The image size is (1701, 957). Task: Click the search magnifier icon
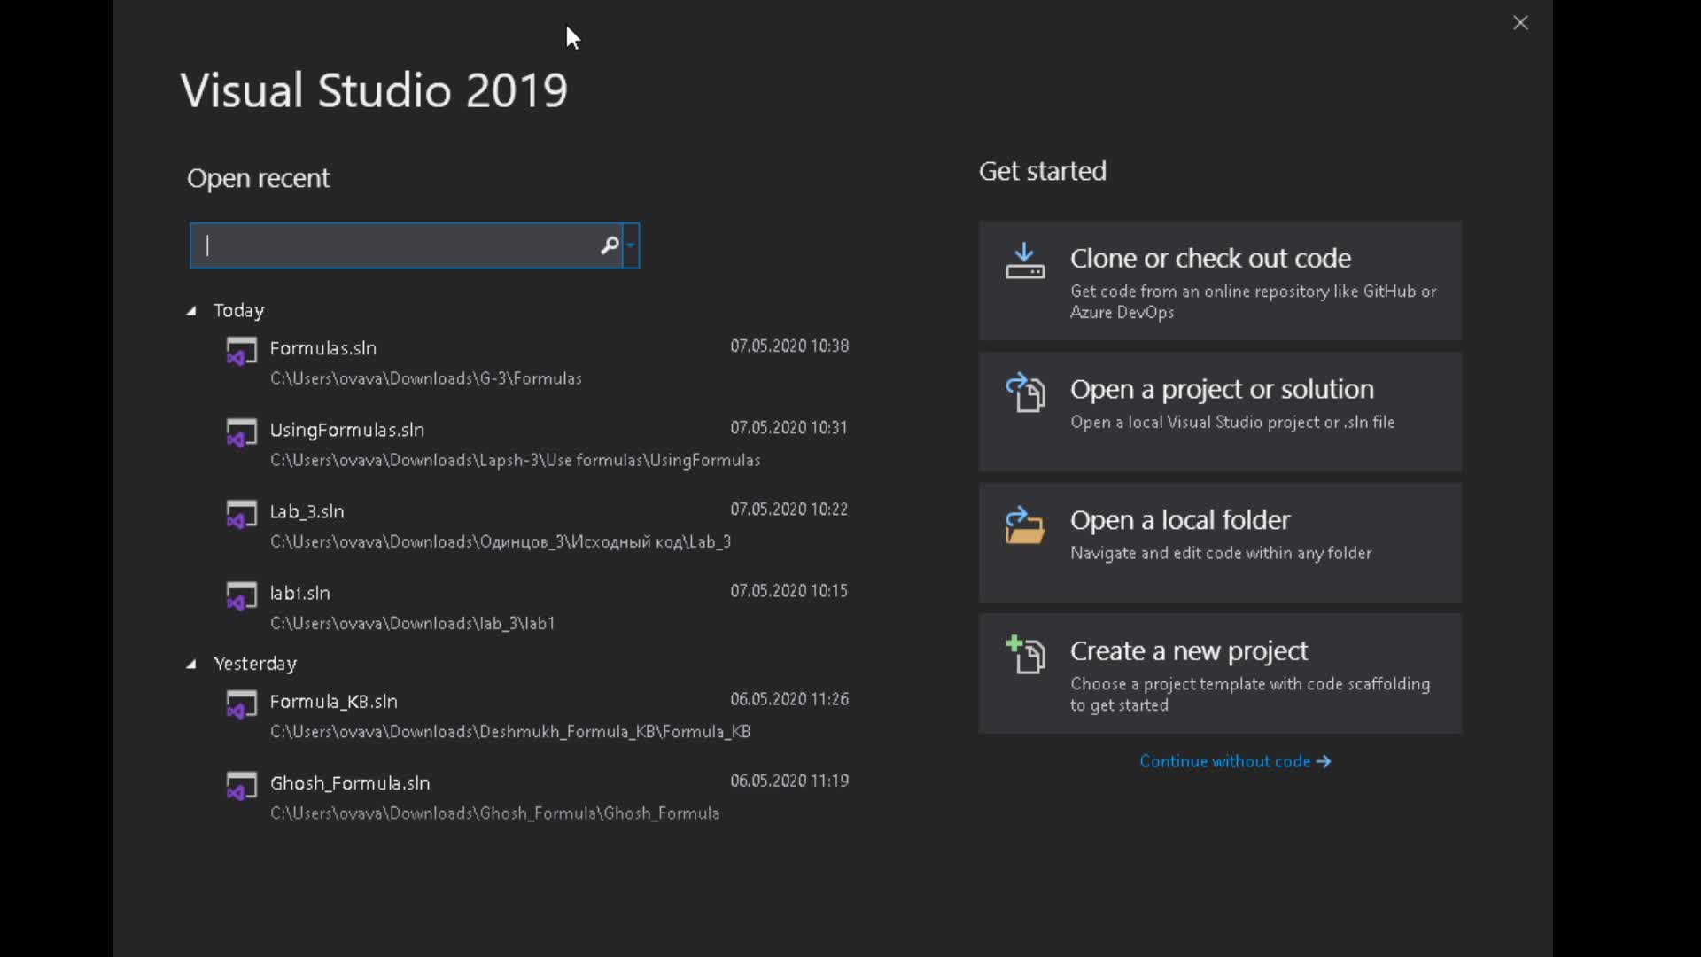610,245
